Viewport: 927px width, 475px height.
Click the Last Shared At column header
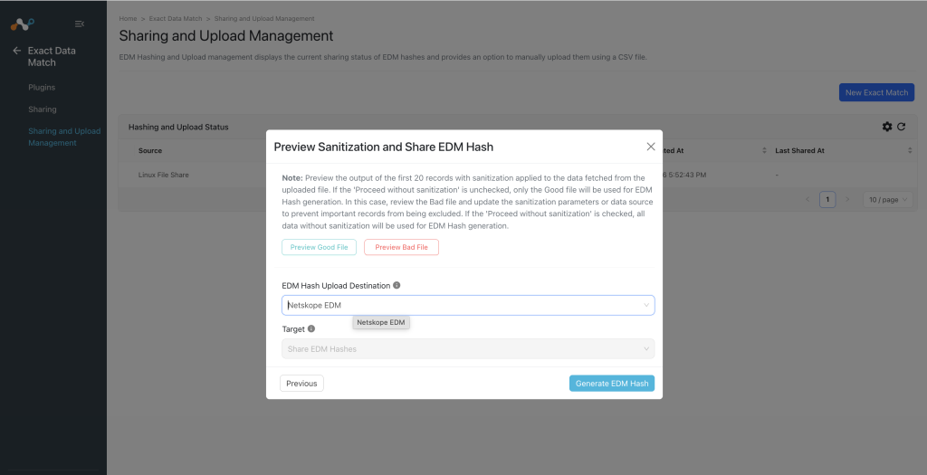click(x=799, y=151)
